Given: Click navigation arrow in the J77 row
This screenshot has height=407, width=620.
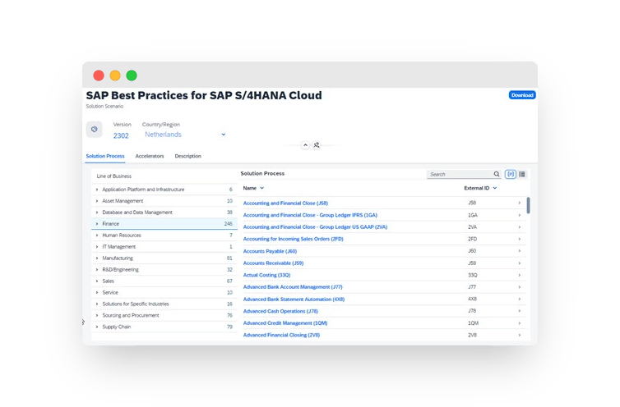Looking at the screenshot, I should point(520,287).
